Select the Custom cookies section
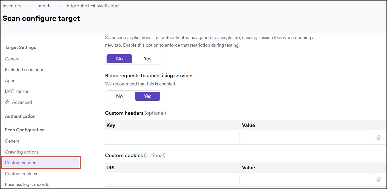 [x=21, y=173]
